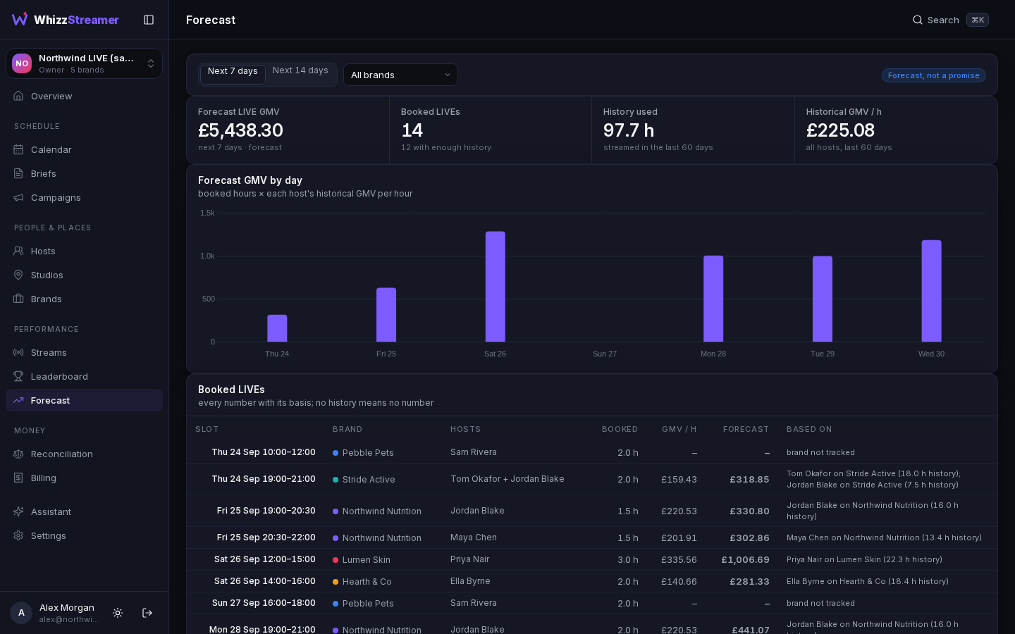Click the Mon 28 chart bar
This screenshot has height=634, width=1015.
[x=713, y=299]
